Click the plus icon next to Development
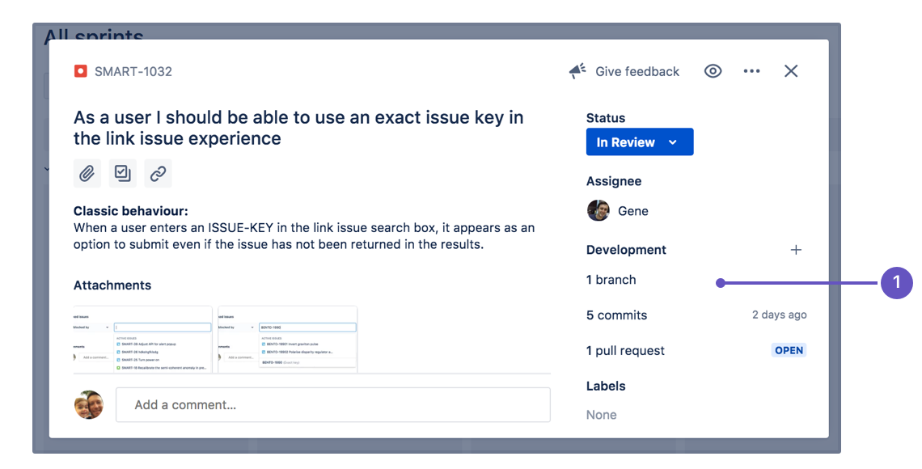 (x=796, y=250)
